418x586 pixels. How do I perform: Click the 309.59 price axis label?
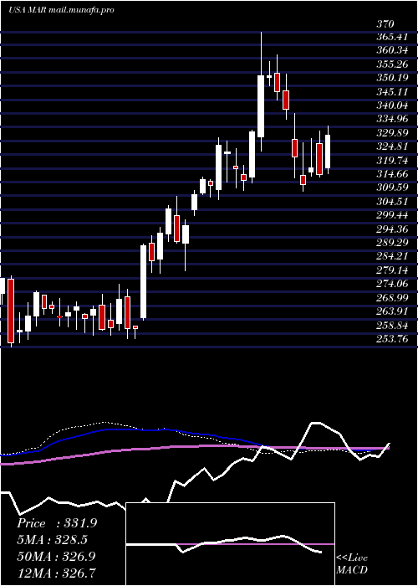click(391, 188)
